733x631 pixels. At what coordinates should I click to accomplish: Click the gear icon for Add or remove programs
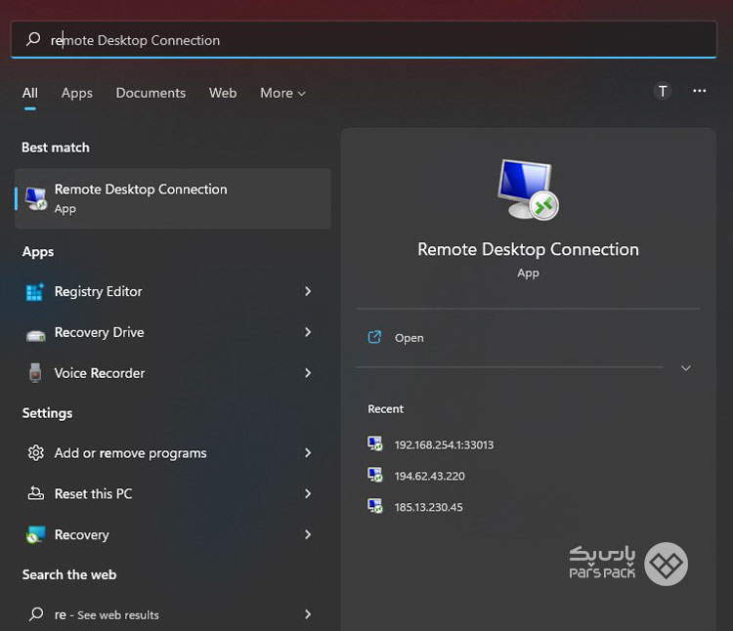click(36, 452)
